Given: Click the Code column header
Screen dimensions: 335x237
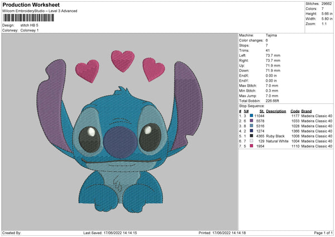Looking at the screenshot, I should pos(295,111).
